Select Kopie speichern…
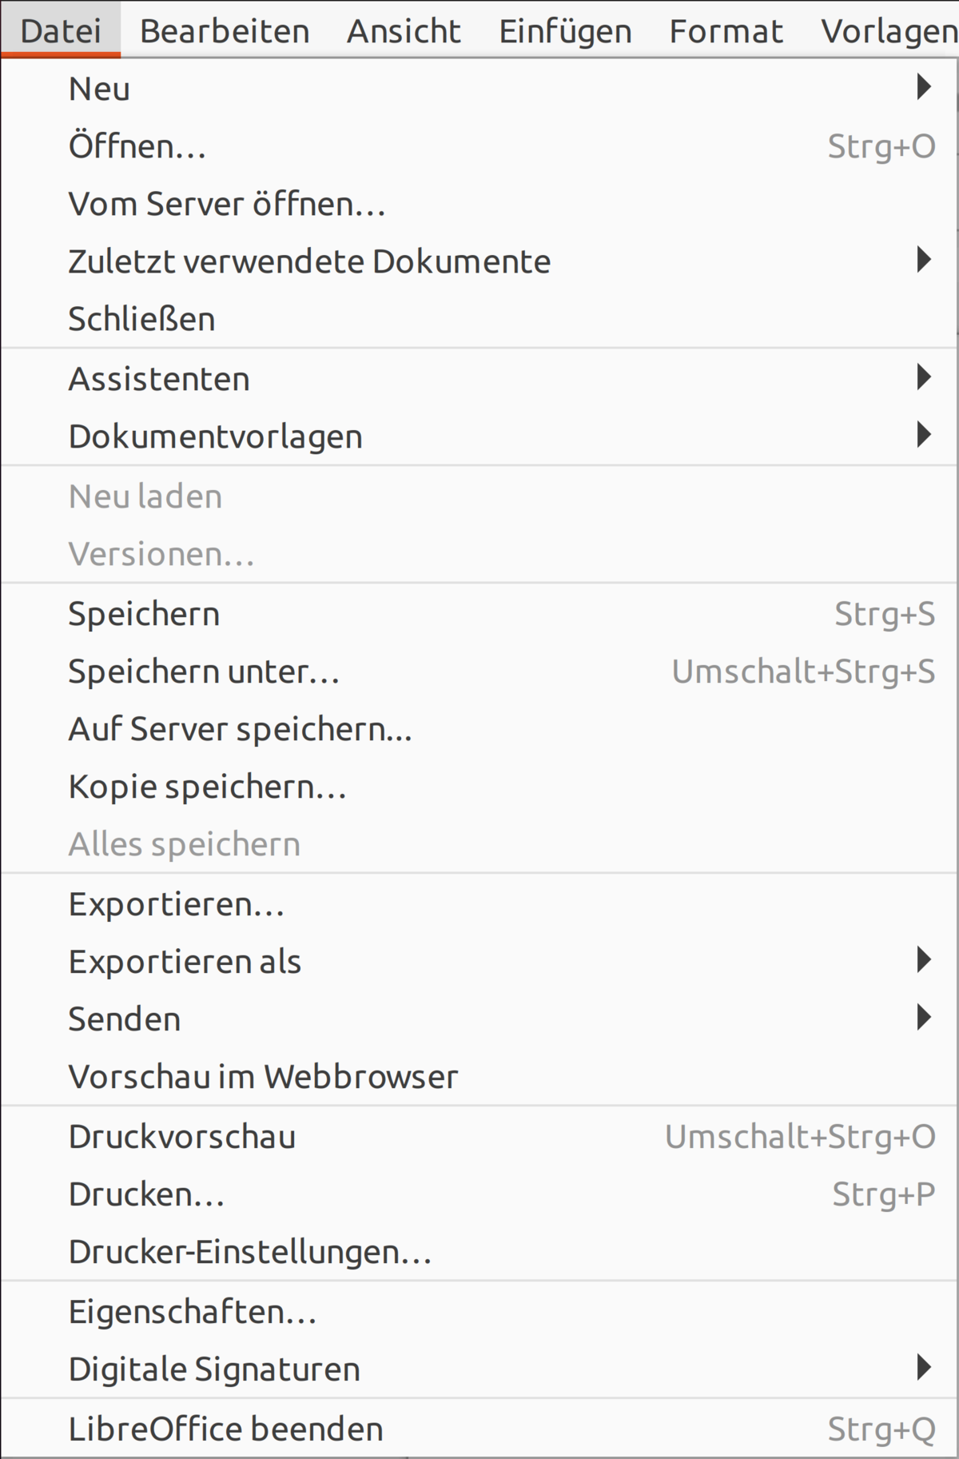 [x=479, y=787]
